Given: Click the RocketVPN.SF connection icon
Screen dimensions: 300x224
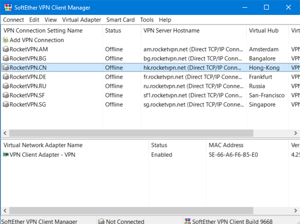Looking at the screenshot, I should coord(6,95).
